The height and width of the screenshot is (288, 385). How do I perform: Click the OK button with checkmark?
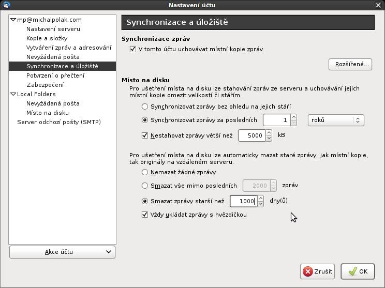(x=358, y=271)
